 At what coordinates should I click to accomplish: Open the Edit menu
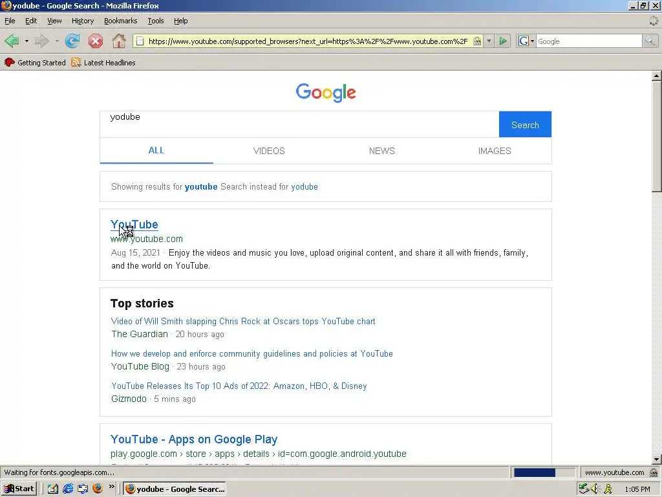[31, 21]
